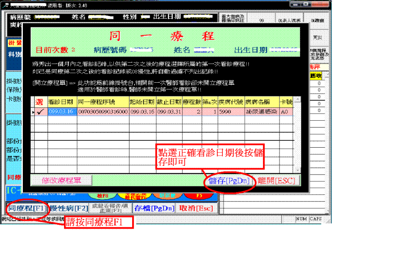Image resolution: width=419 pixels, height=272 pixels.
Task: Select the 看診日期 cell 099.03.16
Action: pyautogui.click(x=62, y=111)
